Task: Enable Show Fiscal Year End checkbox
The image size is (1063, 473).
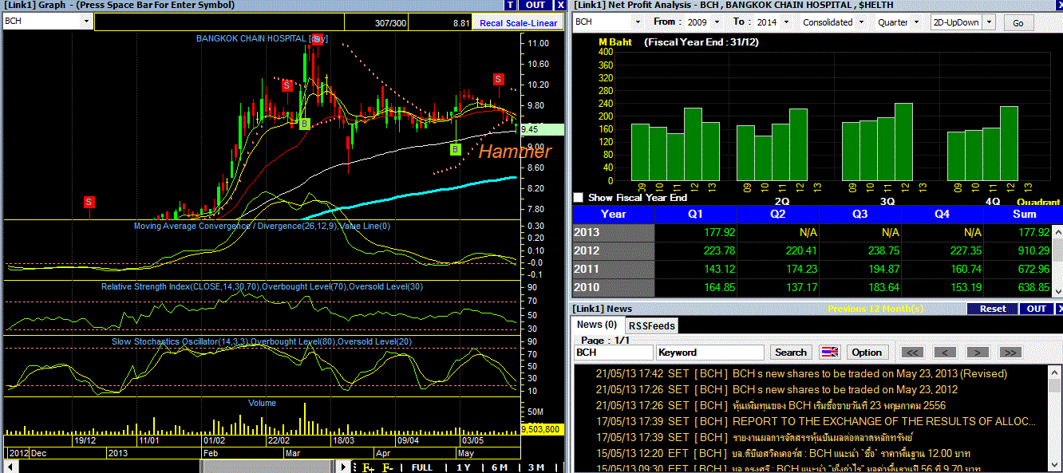Action: (x=579, y=197)
